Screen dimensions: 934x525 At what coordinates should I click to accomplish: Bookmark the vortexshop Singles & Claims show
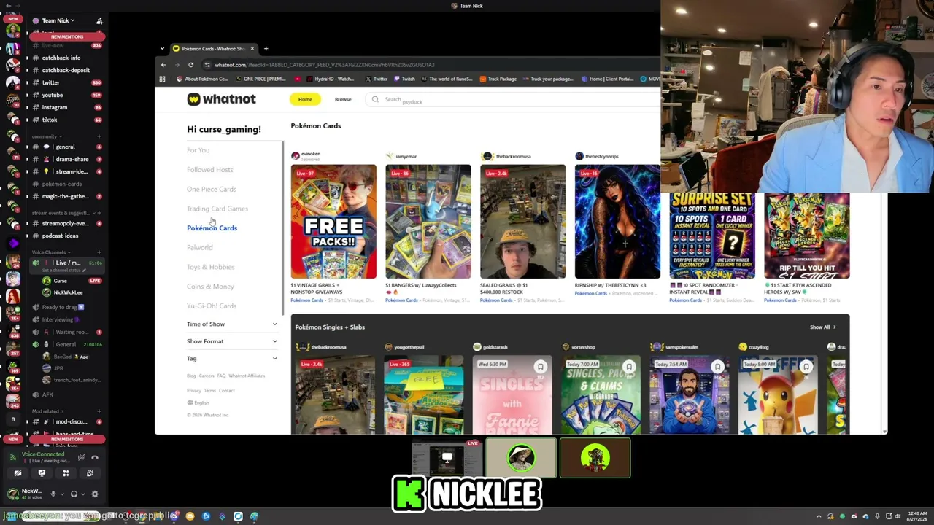coord(629,367)
